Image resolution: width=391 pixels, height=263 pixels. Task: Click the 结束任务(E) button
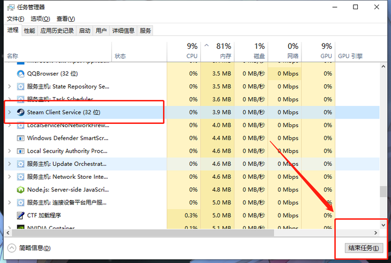363,248
